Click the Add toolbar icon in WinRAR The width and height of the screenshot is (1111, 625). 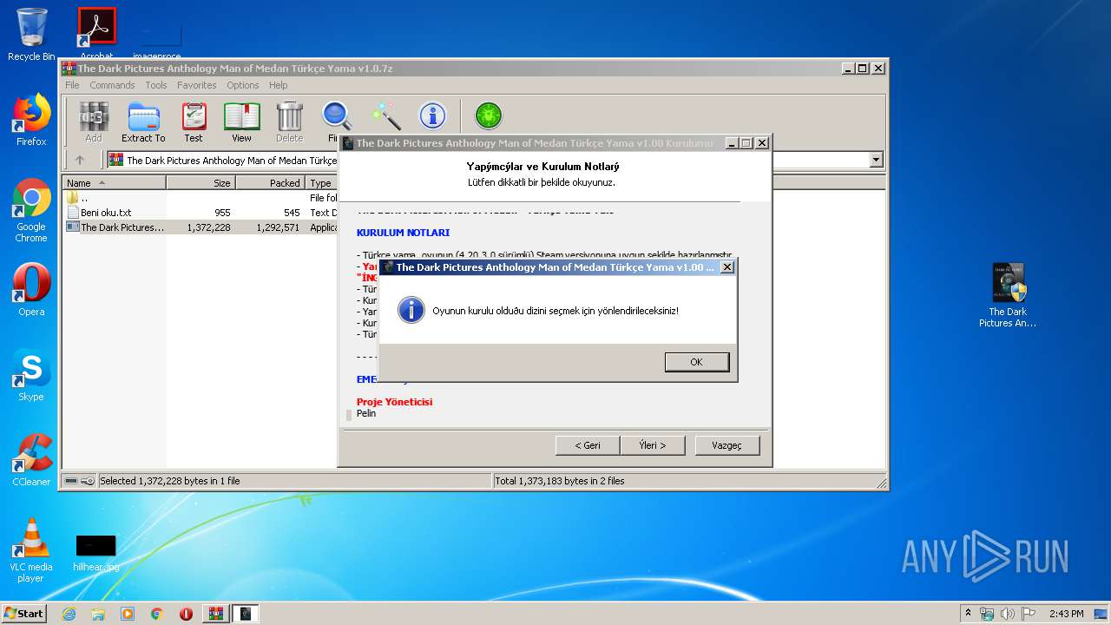coord(94,122)
